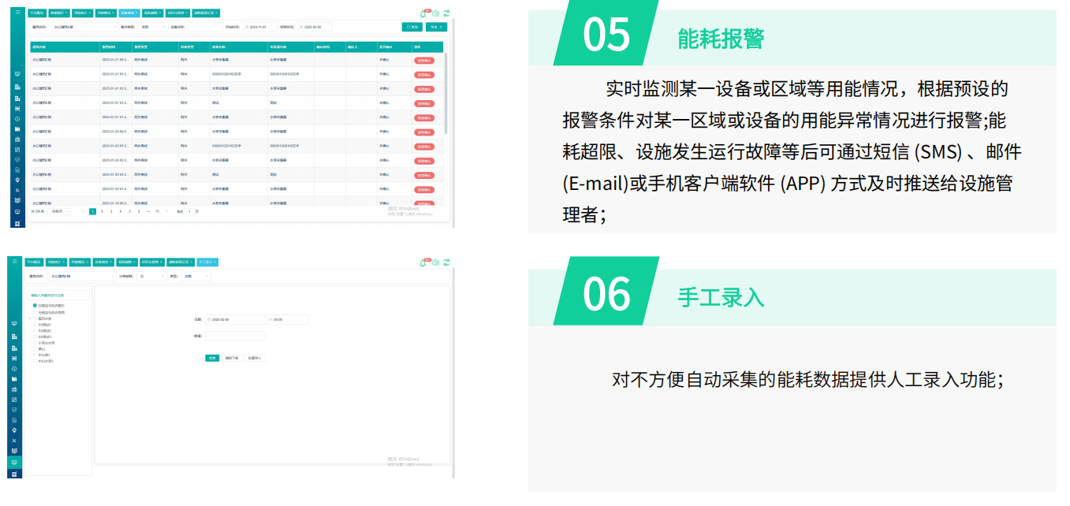This screenshot has height=506, width=1070.
Task: Check the second meter tree item below the checked one
Action: 35,312
